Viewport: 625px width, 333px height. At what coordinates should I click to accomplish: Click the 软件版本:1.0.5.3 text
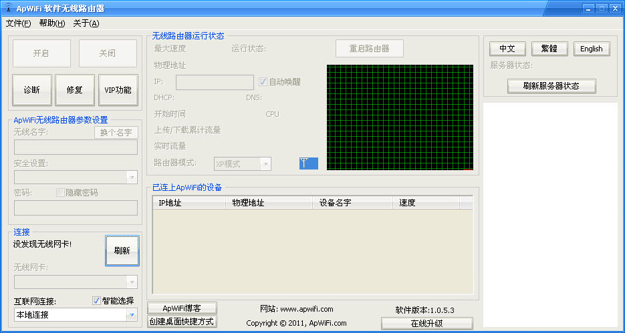click(425, 310)
